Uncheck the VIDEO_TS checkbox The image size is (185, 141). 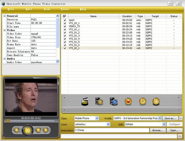[65, 26]
